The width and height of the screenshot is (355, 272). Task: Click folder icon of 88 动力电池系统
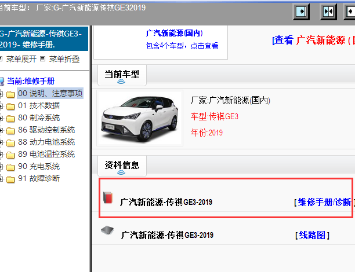point(10,142)
